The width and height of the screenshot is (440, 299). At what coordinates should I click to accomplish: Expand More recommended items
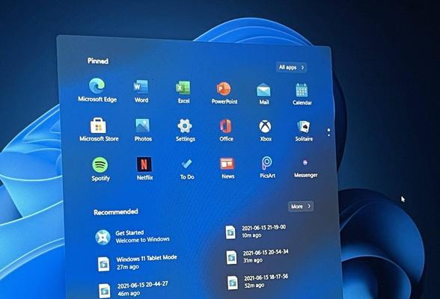(301, 206)
